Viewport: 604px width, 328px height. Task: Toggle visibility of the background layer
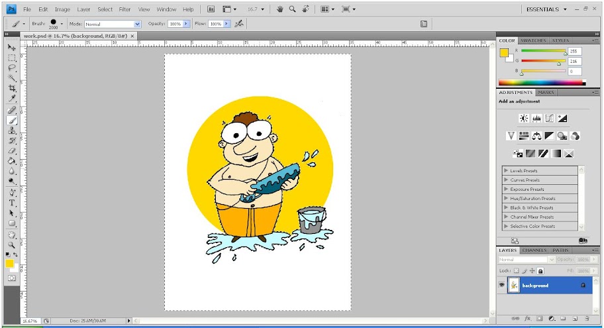click(x=501, y=285)
